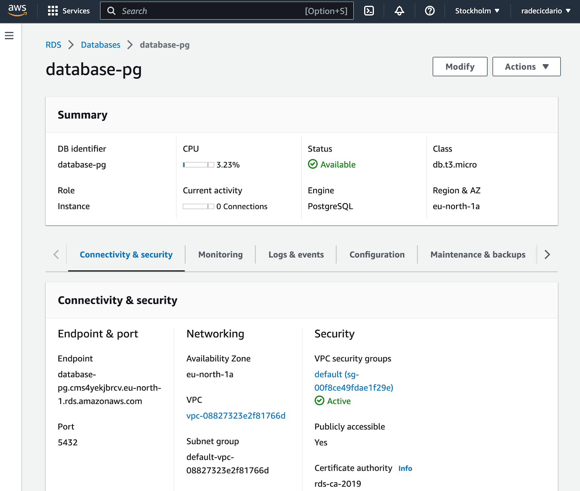Open VPC link vpc-08827323e2f81766d

(236, 416)
